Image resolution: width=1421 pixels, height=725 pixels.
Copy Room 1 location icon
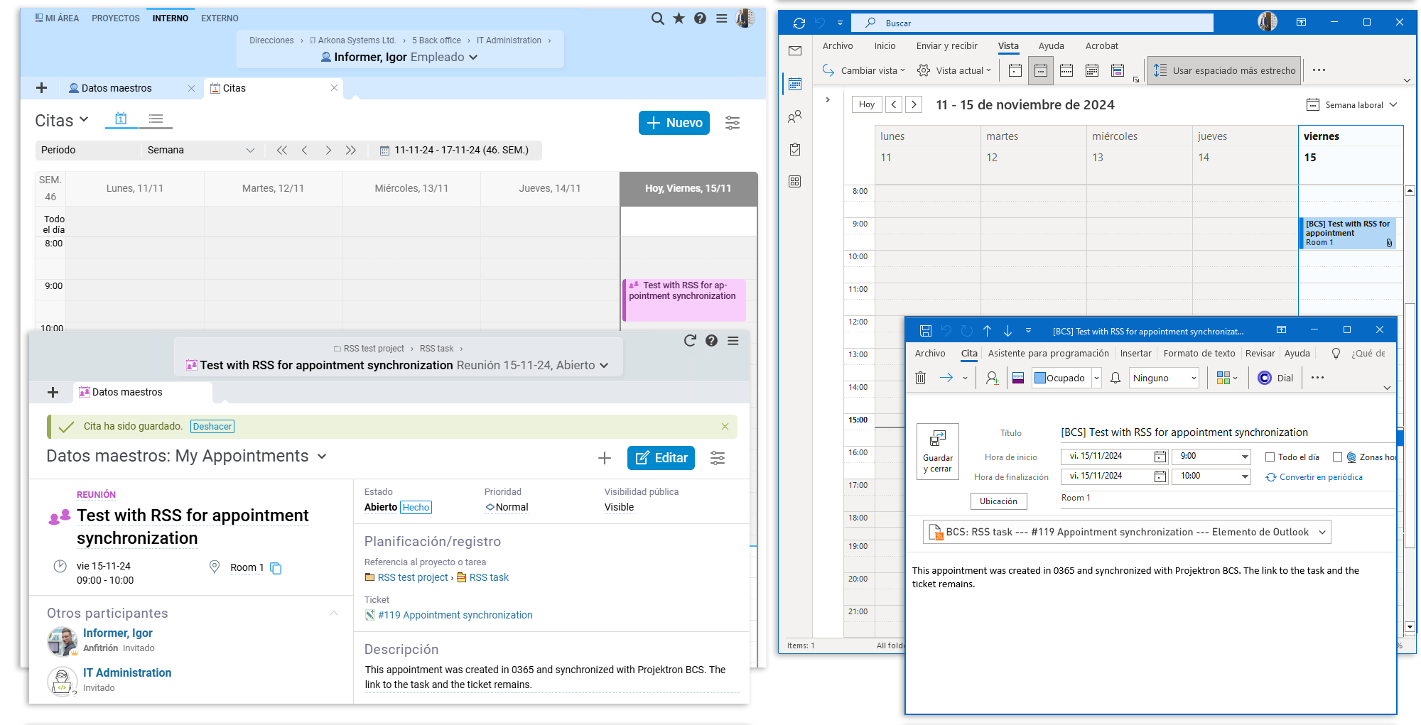[276, 568]
